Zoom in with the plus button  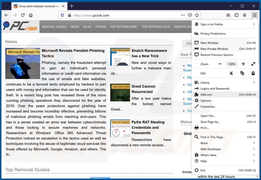243,64
